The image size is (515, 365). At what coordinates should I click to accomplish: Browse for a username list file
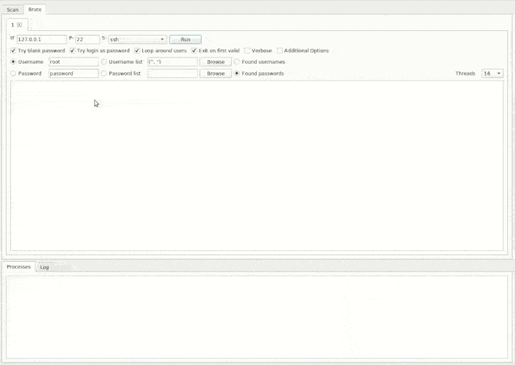216,62
